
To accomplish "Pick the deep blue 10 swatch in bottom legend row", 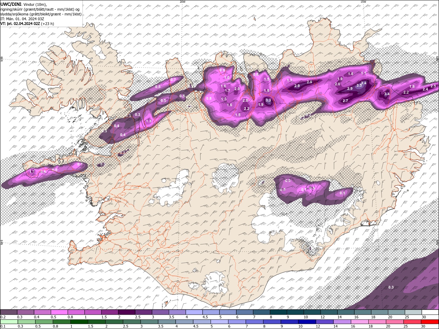I will tap(307, 322).
